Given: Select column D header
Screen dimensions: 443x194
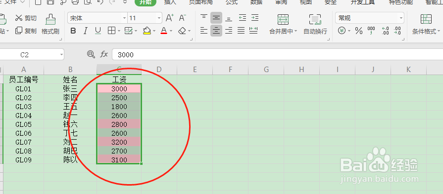Looking at the screenshot, I should [159, 70].
